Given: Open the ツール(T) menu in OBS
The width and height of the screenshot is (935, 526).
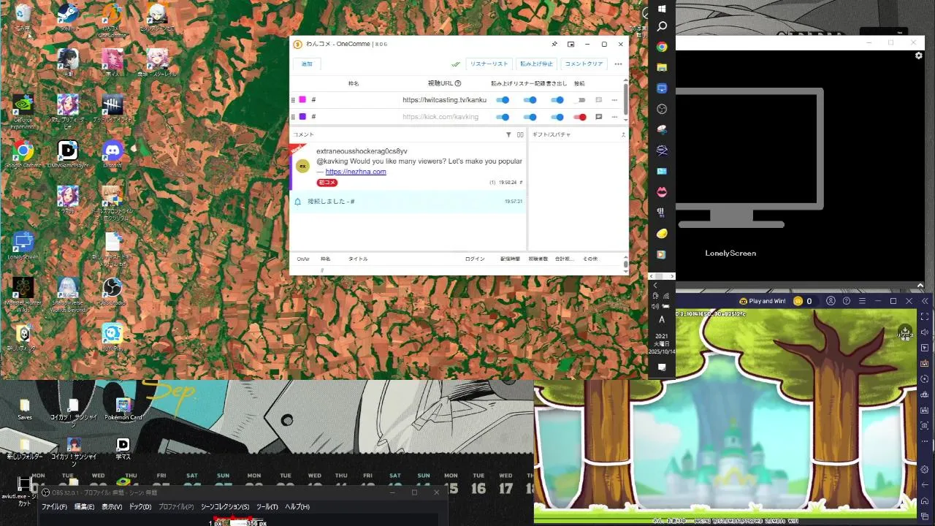Looking at the screenshot, I should (x=267, y=506).
